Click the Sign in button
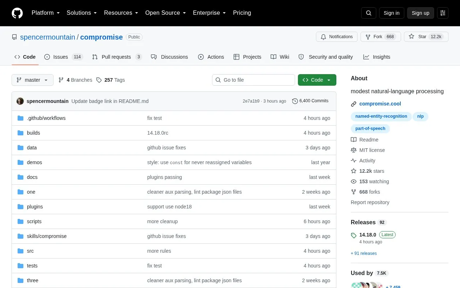 (391, 13)
